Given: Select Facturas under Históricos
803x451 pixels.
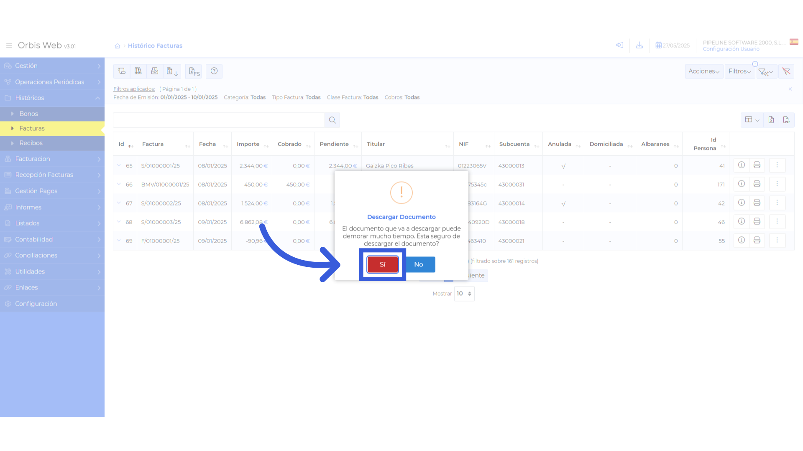Looking at the screenshot, I should [x=52, y=128].
